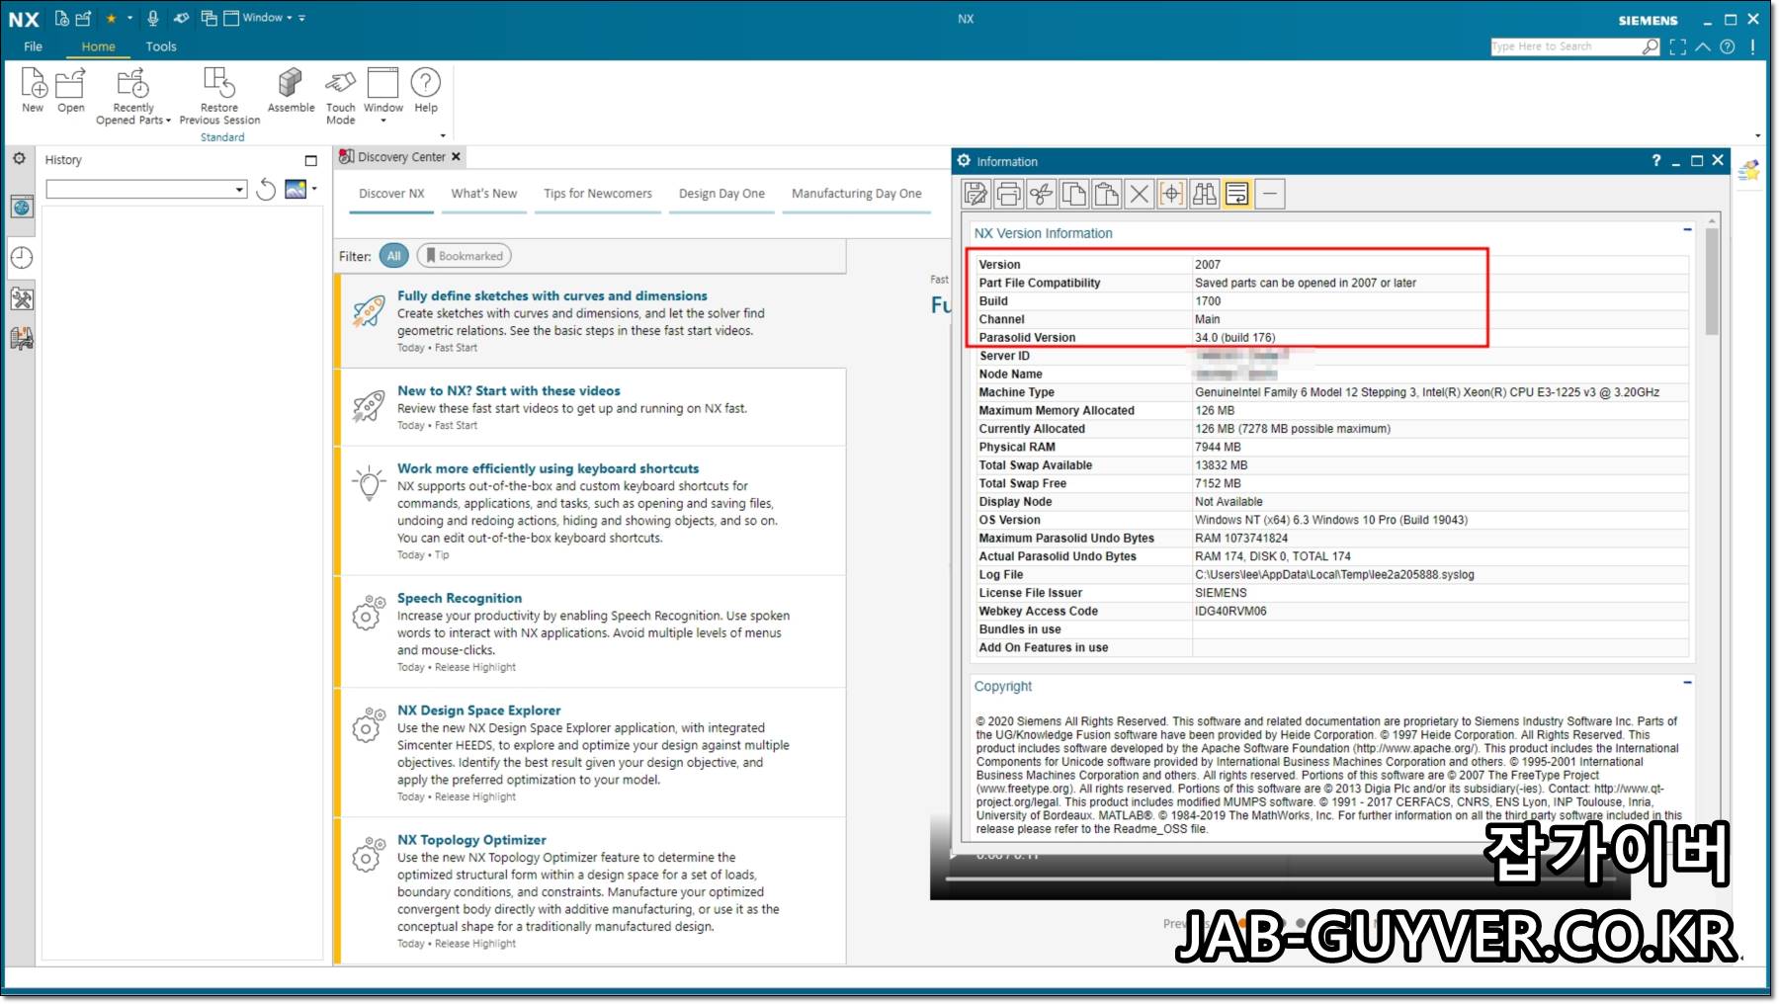Open the History clock resource tab

pos(22,258)
